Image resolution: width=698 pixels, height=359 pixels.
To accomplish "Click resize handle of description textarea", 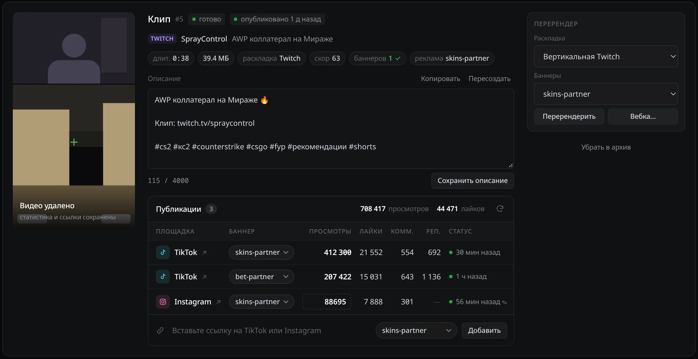I will coord(510,165).
